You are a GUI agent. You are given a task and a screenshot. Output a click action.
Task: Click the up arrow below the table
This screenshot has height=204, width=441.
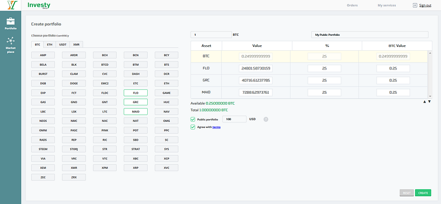pyautogui.click(x=424, y=101)
